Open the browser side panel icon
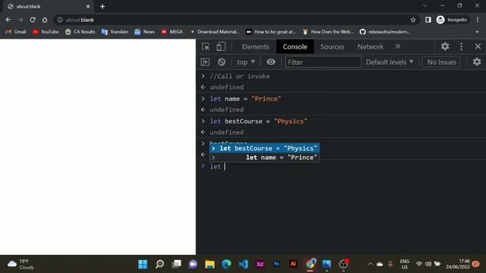 point(428,20)
